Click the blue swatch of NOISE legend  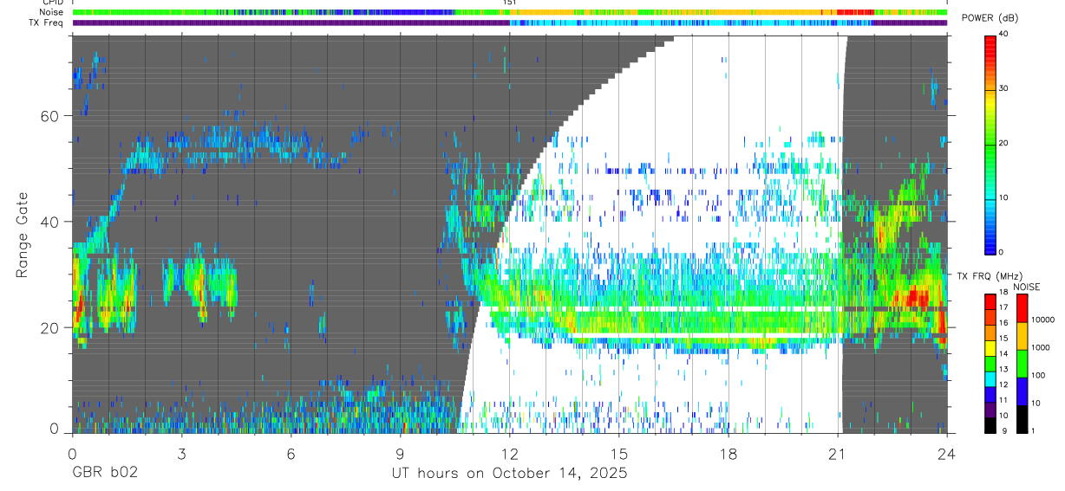coord(1022,392)
